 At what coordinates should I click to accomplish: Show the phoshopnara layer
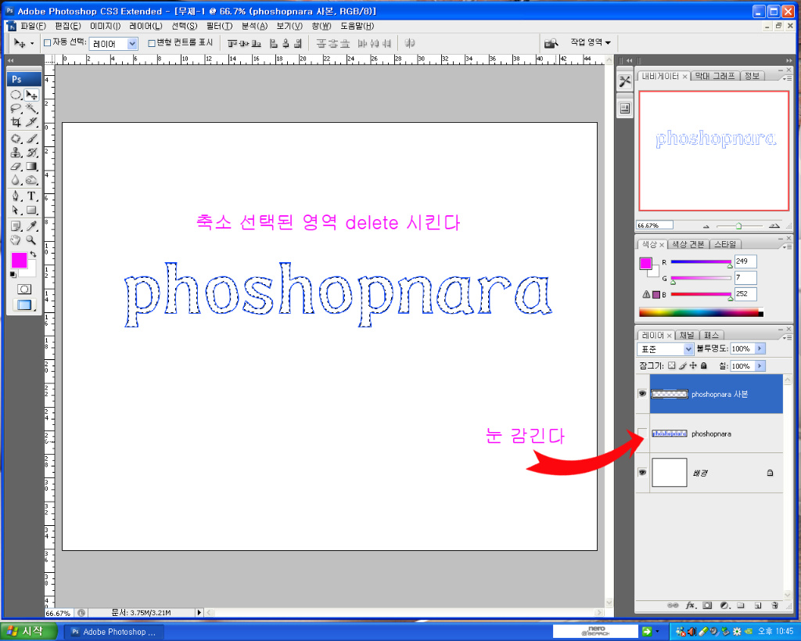[642, 433]
